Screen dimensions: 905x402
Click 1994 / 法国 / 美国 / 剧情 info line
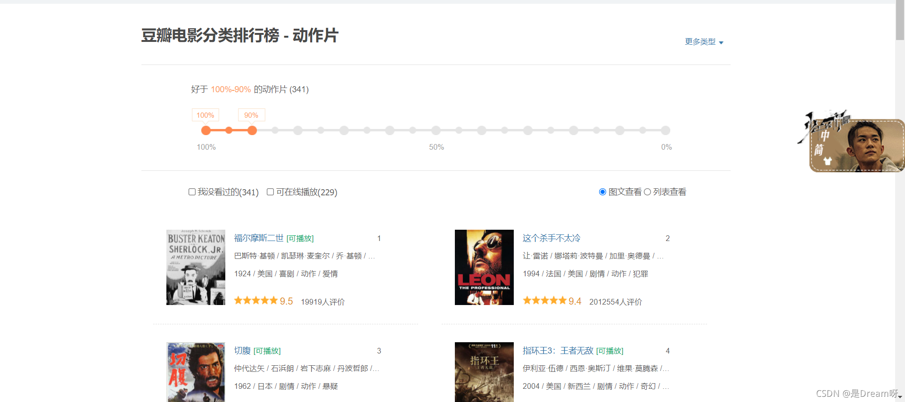pyautogui.click(x=585, y=274)
